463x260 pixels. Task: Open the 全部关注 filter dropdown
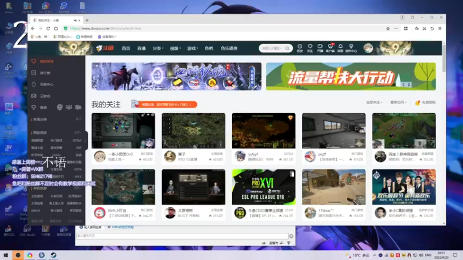pyautogui.click(x=374, y=102)
